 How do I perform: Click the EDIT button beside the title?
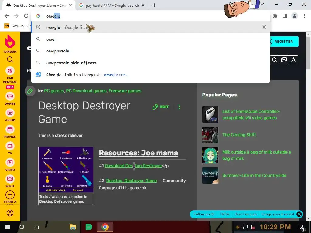tap(161, 107)
